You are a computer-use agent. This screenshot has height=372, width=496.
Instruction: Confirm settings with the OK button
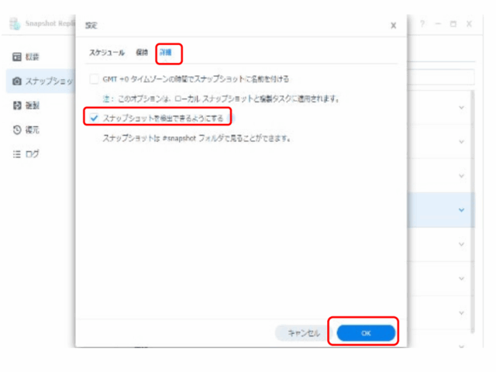click(x=367, y=333)
